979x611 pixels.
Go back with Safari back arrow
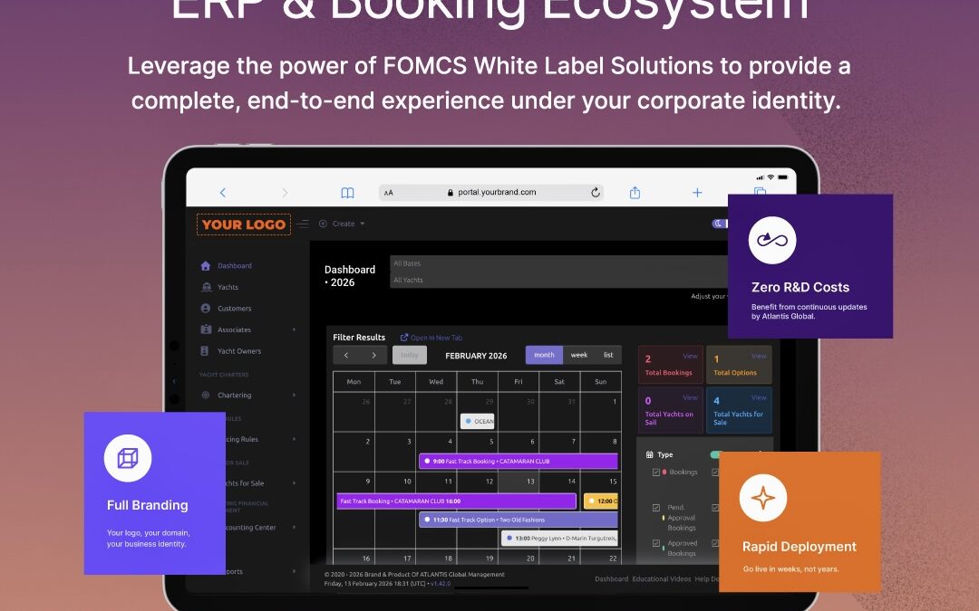click(x=222, y=193)
